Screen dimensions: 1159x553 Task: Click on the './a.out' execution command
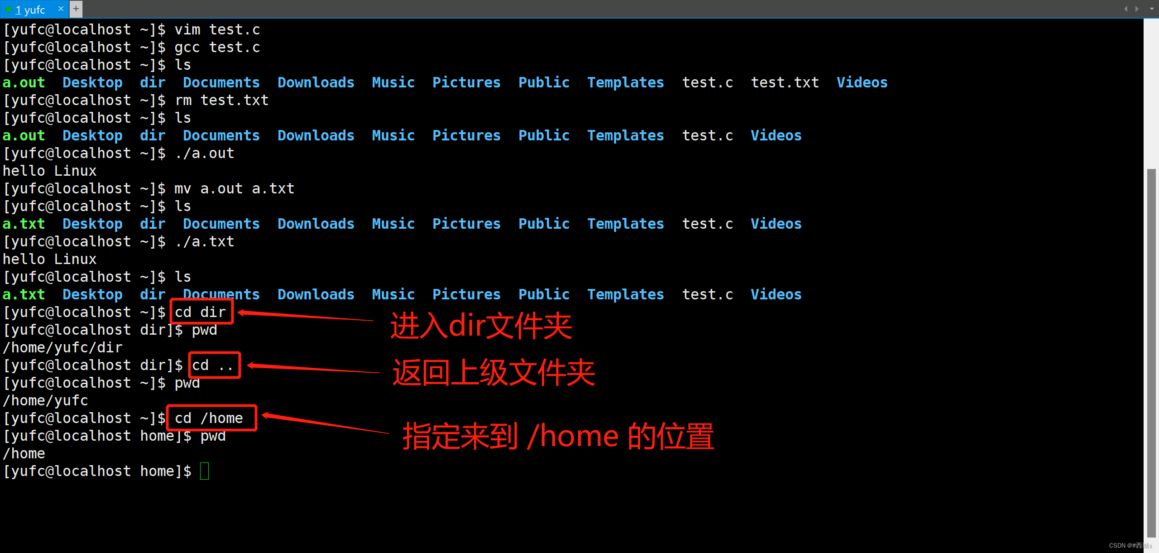[200, 153]
